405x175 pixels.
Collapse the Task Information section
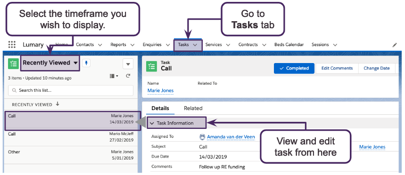click(152, 123)
